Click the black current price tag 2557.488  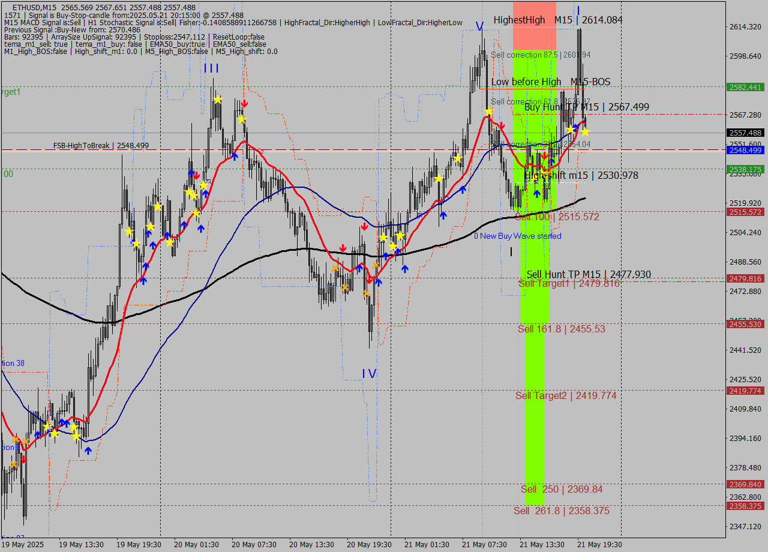pyautogui.click(x=745, y=133)
